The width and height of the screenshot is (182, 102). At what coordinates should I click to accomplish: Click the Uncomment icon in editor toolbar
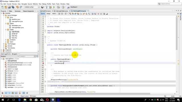[107, 14]
